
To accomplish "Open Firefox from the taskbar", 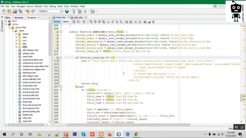I will pyautogui.click(x=110, y=134).
